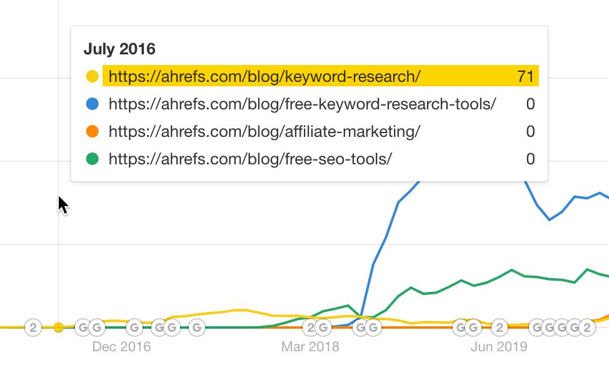The height and width of the screenshot is (365, 609).
Task: Select the 2 marker right of Jun 2019
Action: [500, 327]
